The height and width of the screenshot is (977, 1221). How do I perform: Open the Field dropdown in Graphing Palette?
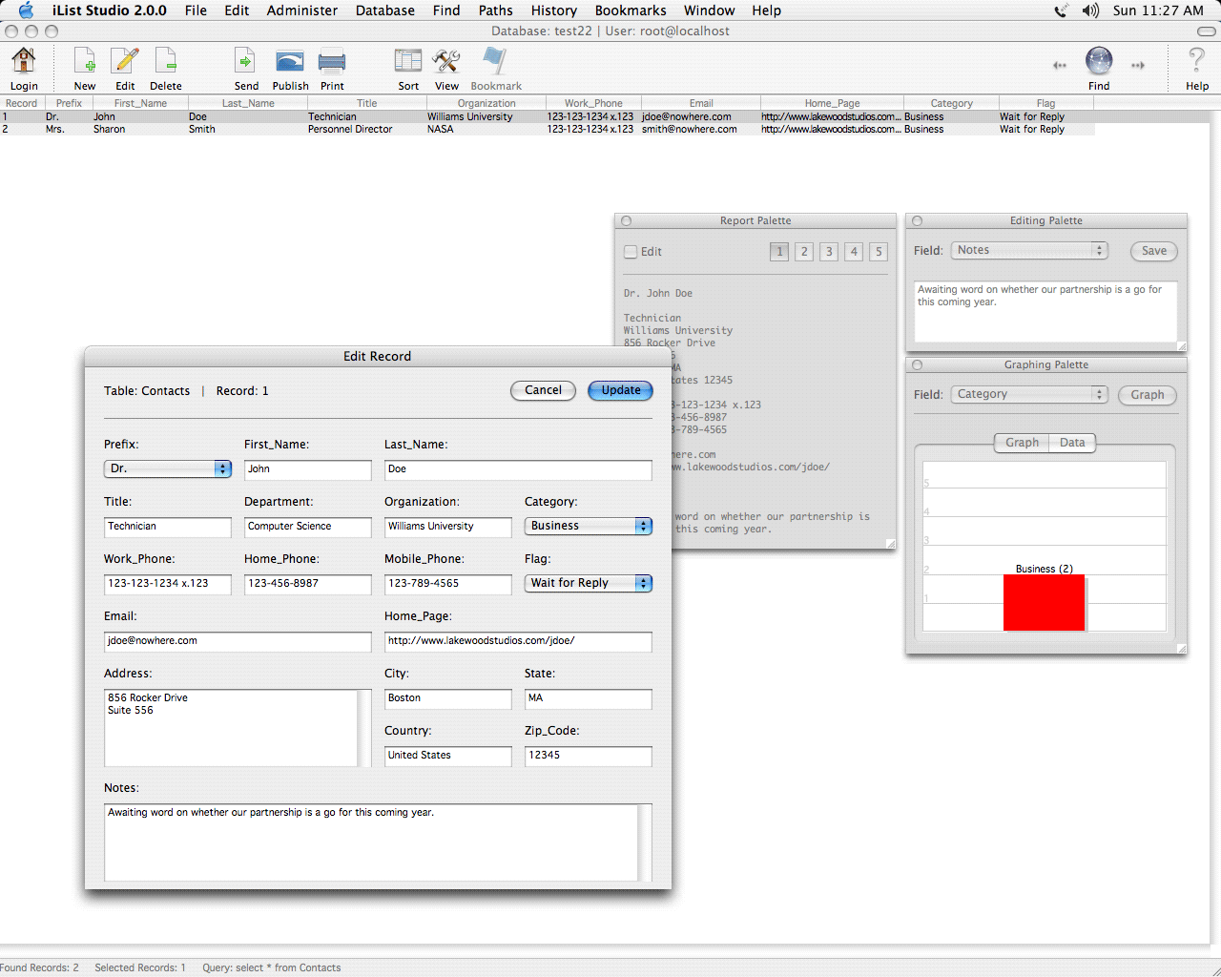[1029, 394]
